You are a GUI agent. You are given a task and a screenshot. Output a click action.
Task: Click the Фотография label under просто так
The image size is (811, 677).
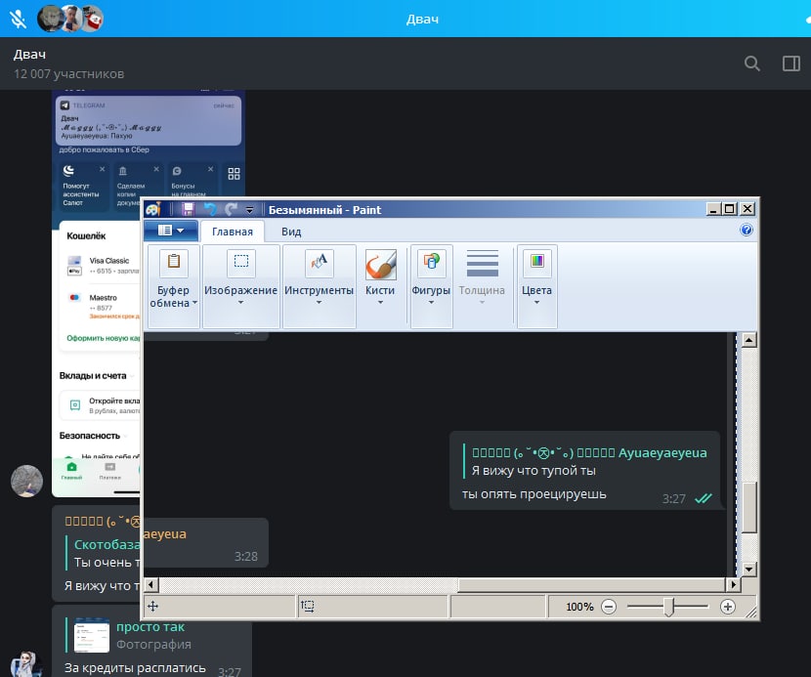(x=153, y=645)
